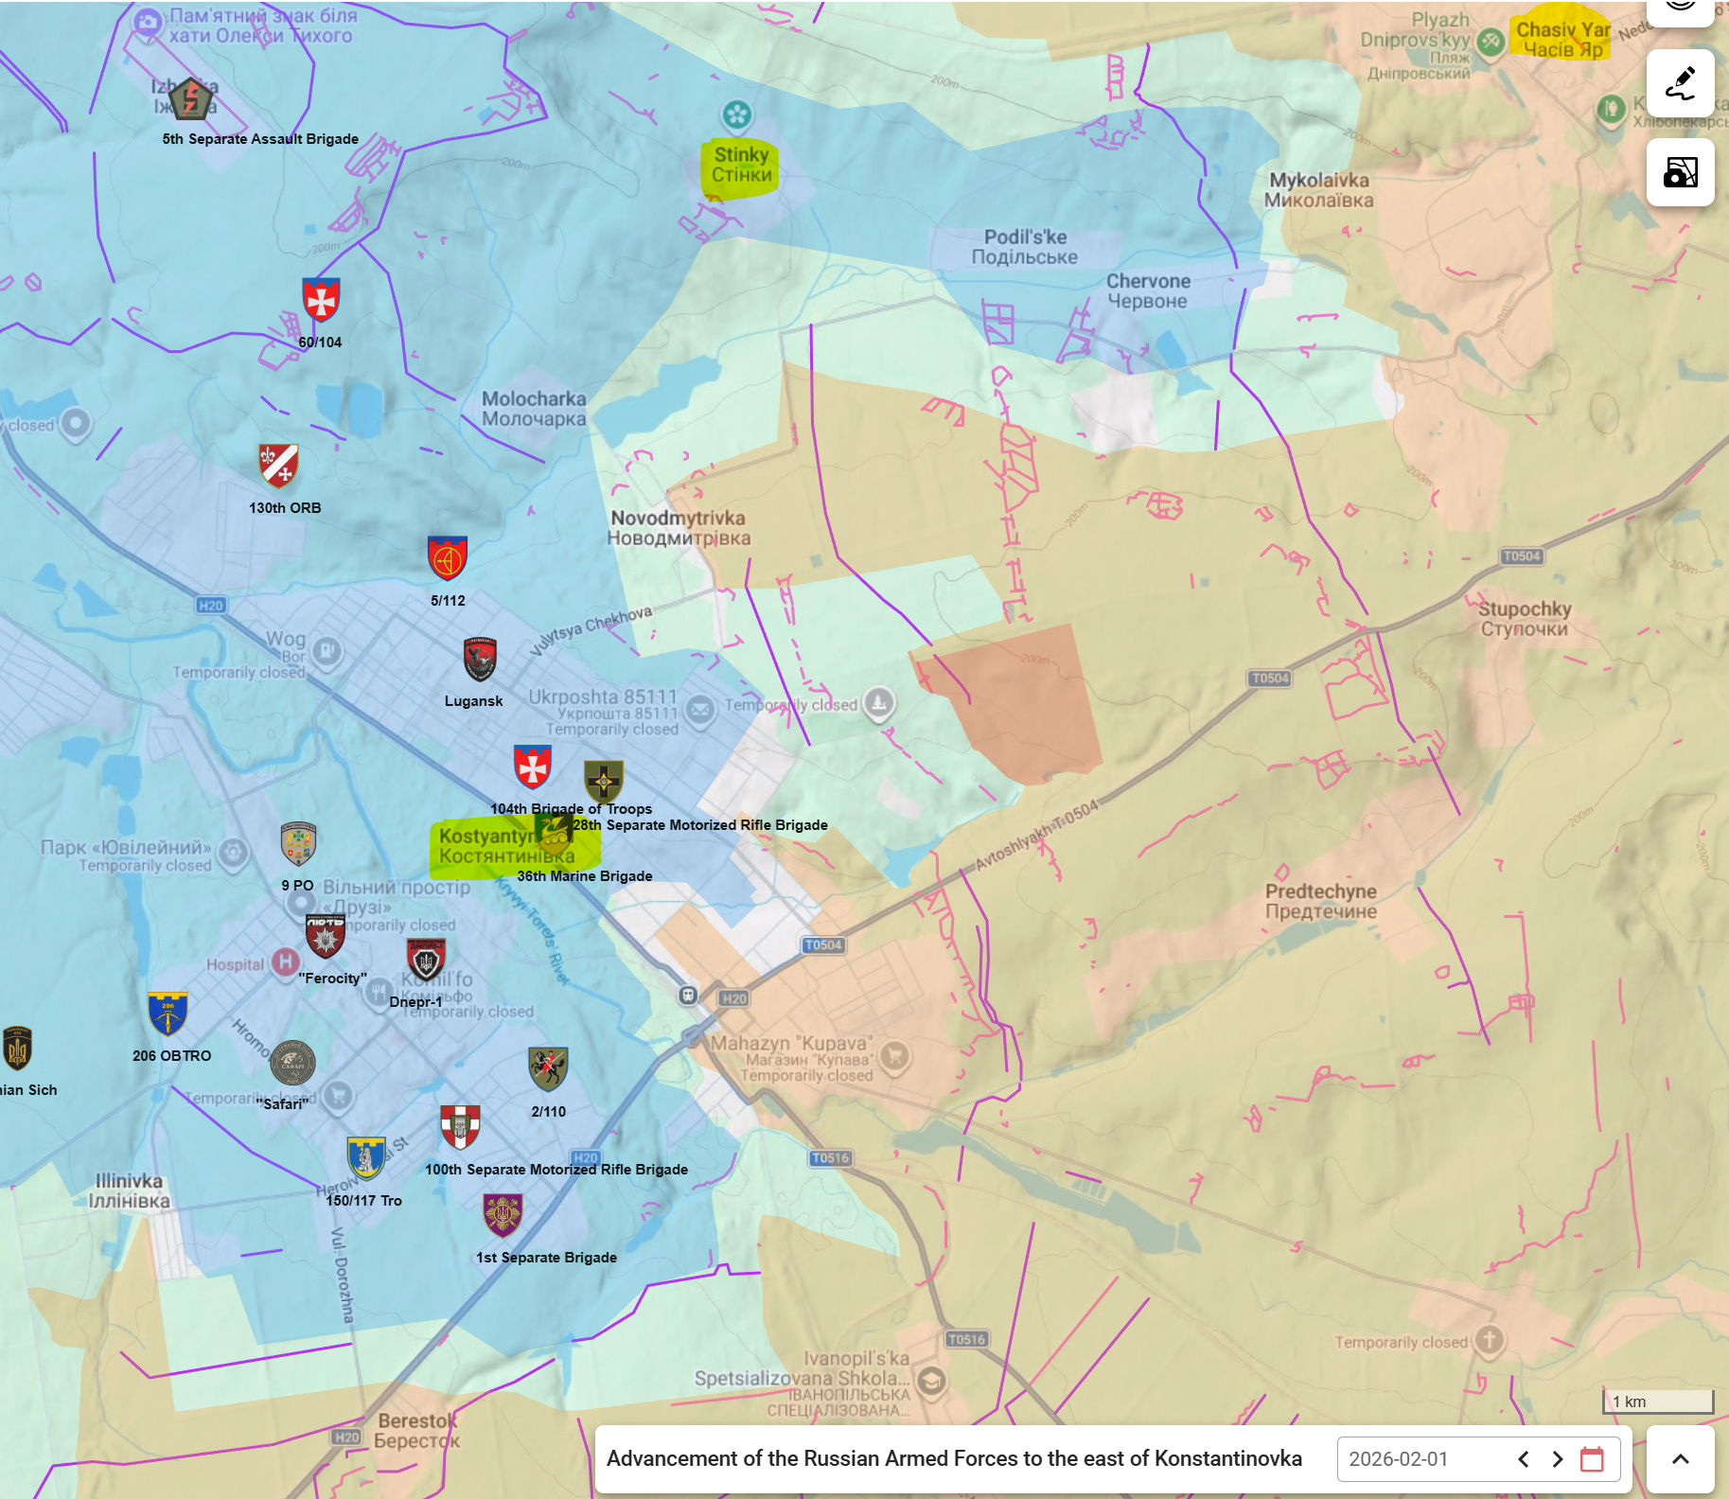Expand the bottom info panel chevron

coord(1681,1458)
